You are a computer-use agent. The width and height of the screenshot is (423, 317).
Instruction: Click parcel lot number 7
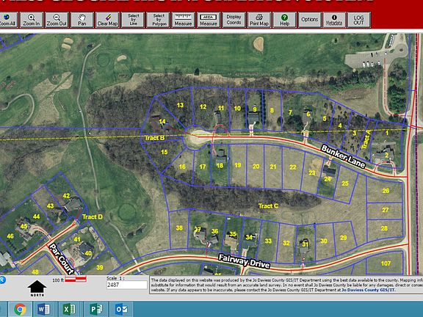tap(290, 112)
